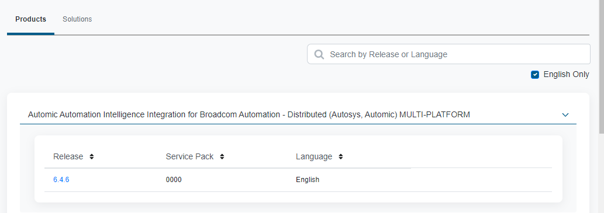Sort the table by Language column
The image size is (604, 213).
click(340, 156)
